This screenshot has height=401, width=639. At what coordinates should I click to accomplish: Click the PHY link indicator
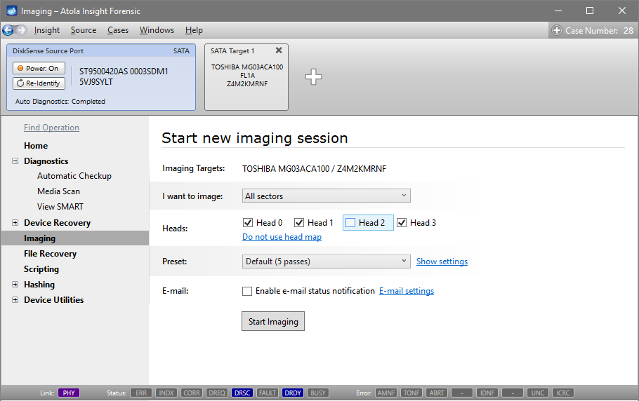pos(69,393)
